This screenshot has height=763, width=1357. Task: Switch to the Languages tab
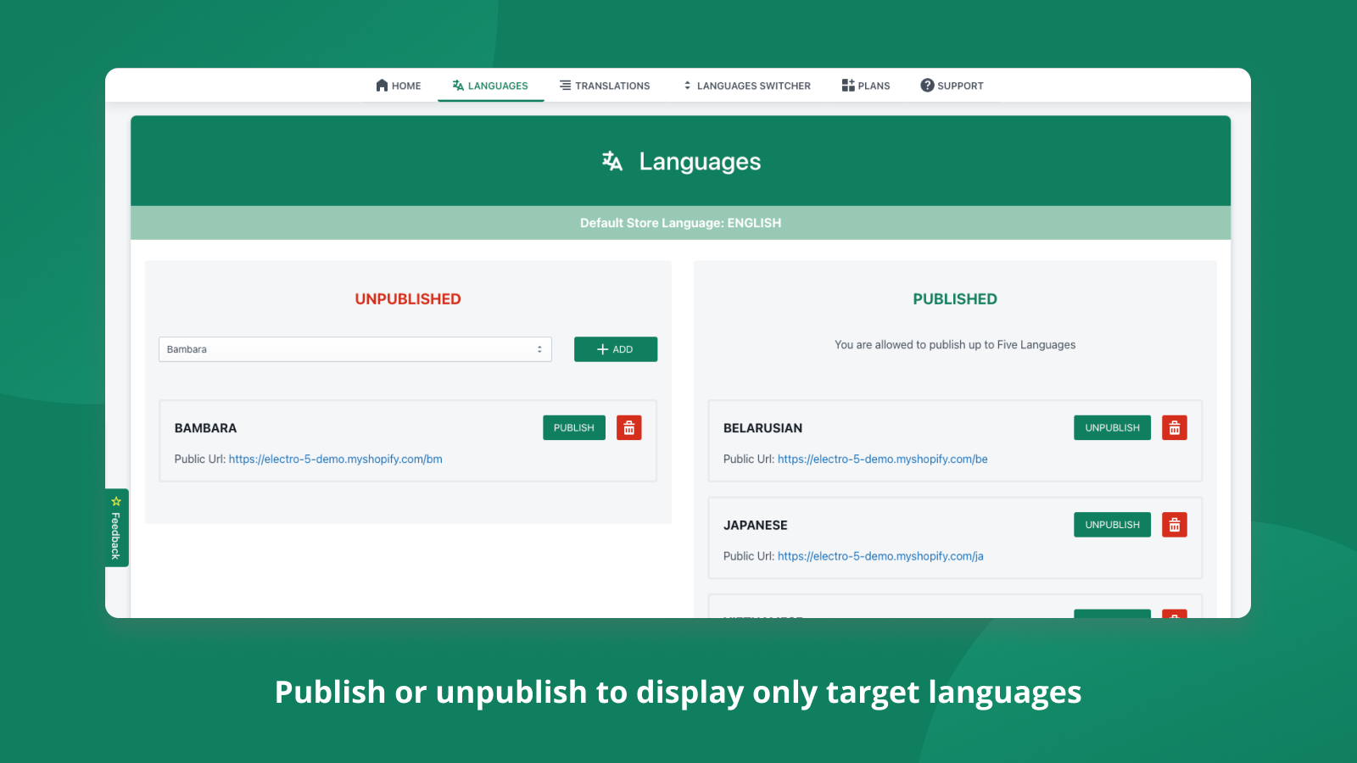pos(490,86)
